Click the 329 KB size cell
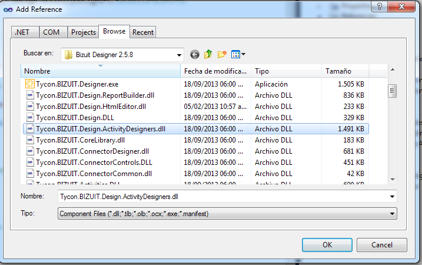 (354, 118)
